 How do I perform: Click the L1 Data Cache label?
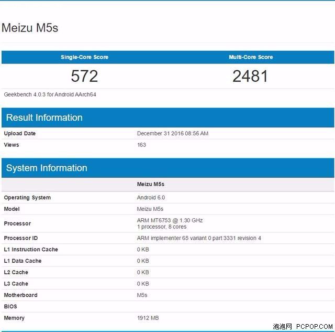point(23,261)
